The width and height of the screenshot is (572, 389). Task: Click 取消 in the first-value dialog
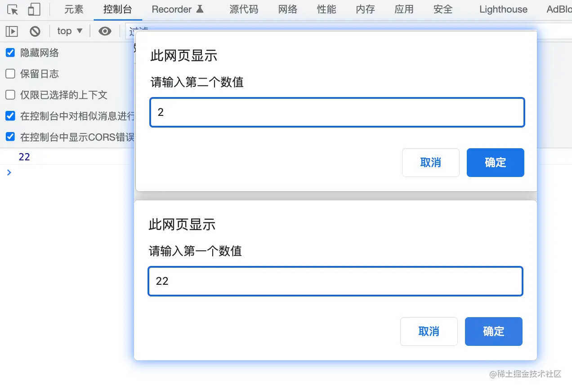tap(429, 332)
